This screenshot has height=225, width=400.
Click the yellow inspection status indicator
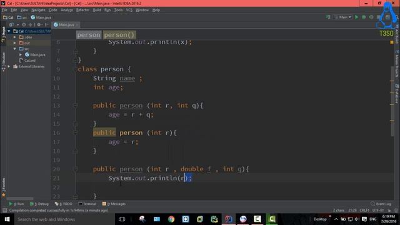392,42
